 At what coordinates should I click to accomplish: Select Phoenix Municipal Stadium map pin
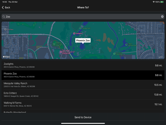click(54, 44)
